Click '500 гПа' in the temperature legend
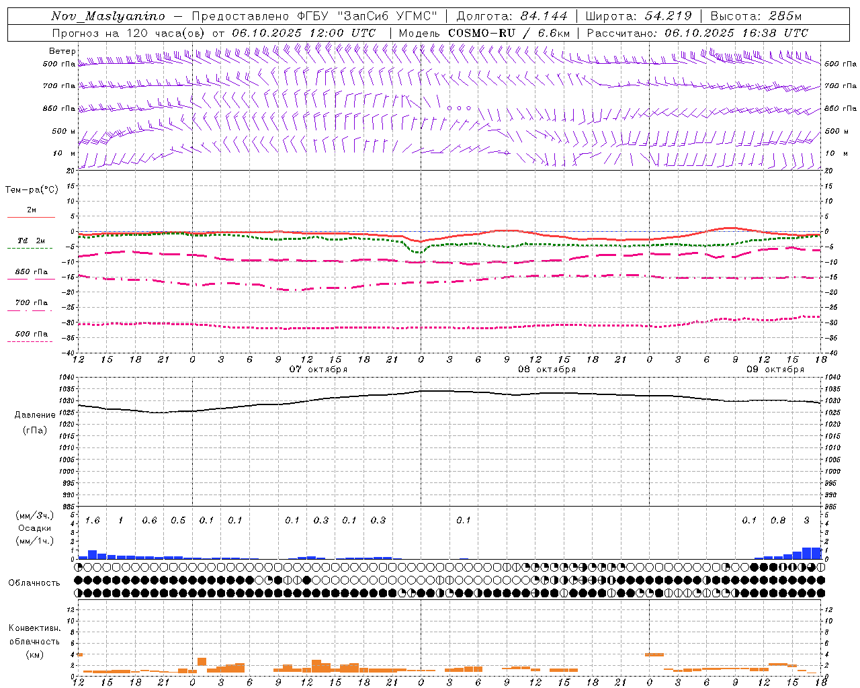 [31, 334]
